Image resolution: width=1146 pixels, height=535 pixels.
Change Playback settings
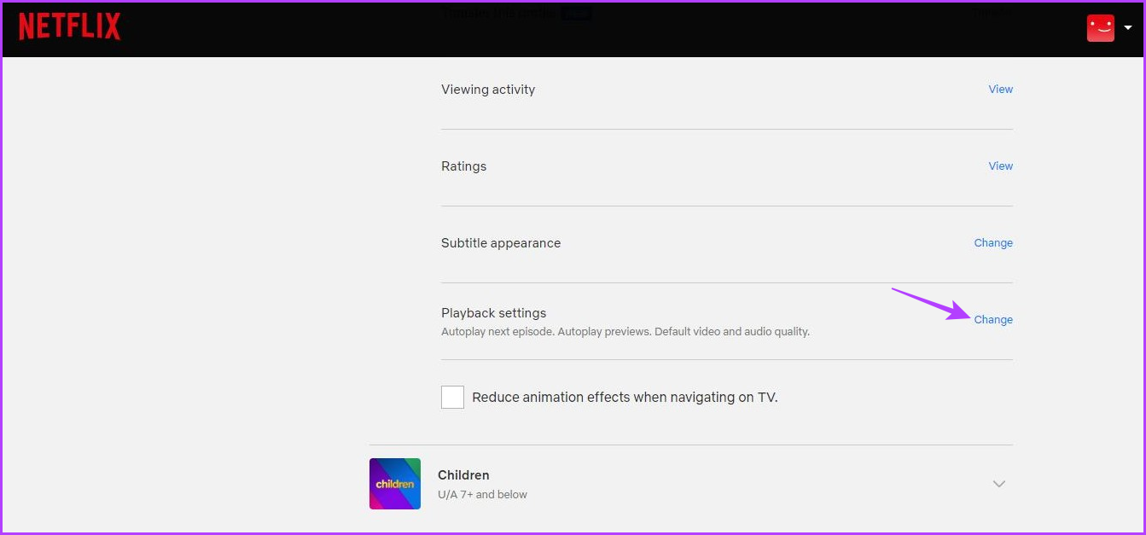pyautogui.click(x=993, y=319)
